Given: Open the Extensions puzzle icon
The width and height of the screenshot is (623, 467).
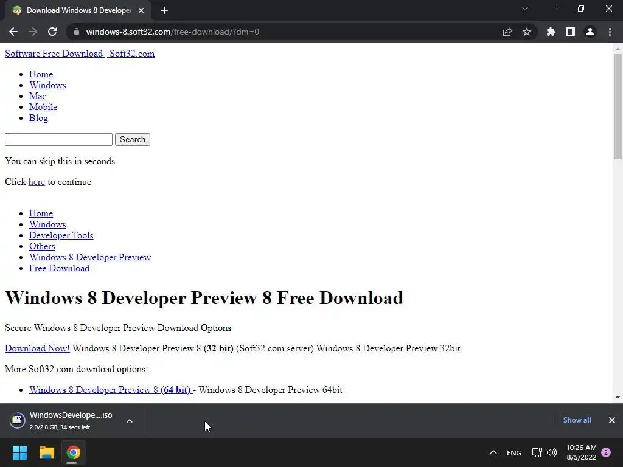Looking at the screenshot, I should (x=551, y=32).
